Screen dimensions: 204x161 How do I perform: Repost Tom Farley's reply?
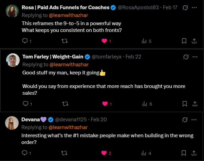click(63, 104)
